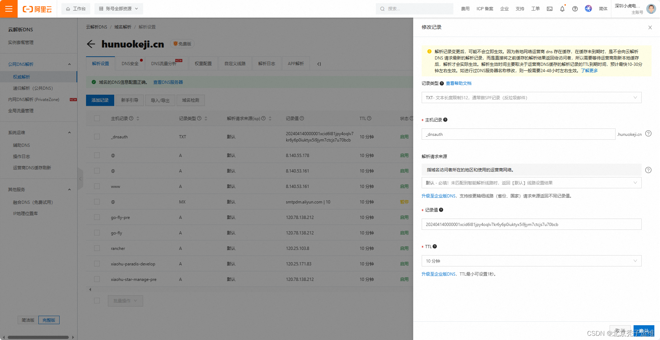Viewport: 660px width, 340px height.
Task: Collapse the left sidebar with handle
Action: (80, 179)
